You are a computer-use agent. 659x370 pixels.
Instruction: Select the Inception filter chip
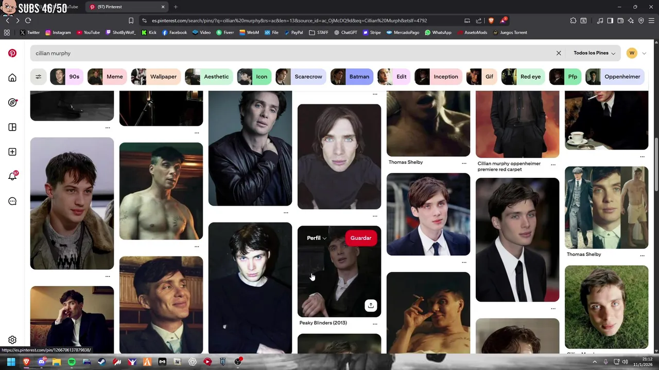tap(438, 77)
